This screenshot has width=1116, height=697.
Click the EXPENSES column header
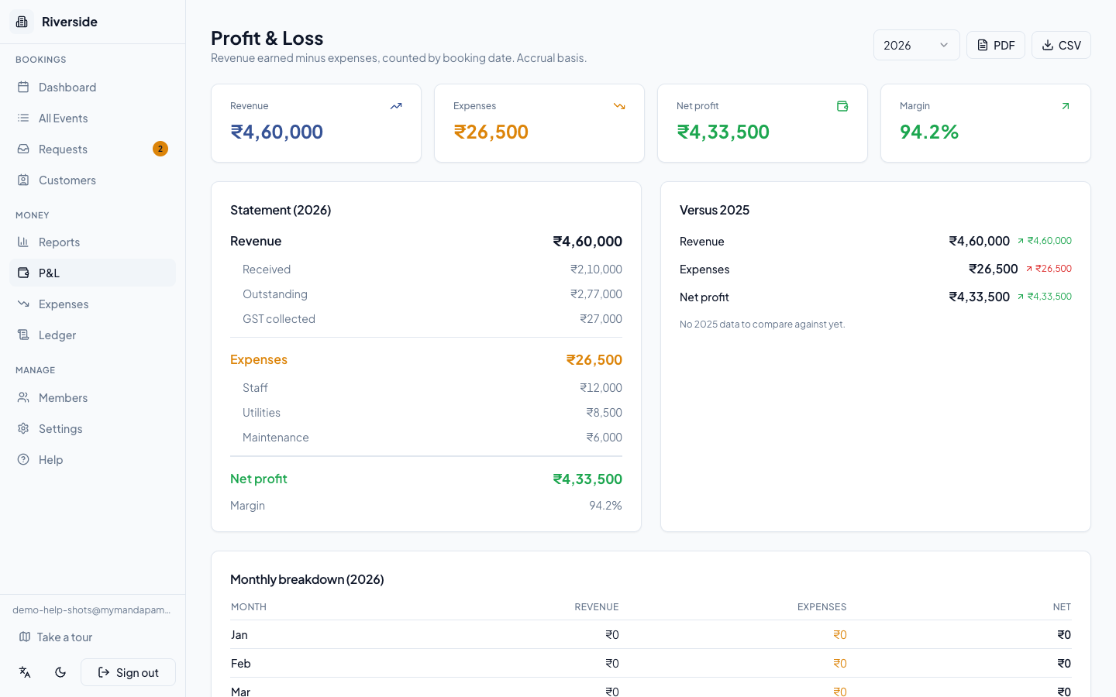821,607
